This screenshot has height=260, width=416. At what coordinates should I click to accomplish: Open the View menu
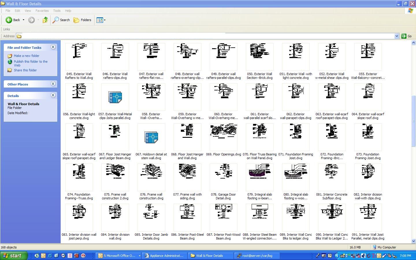pyautogui.click(x=28, y=11)
